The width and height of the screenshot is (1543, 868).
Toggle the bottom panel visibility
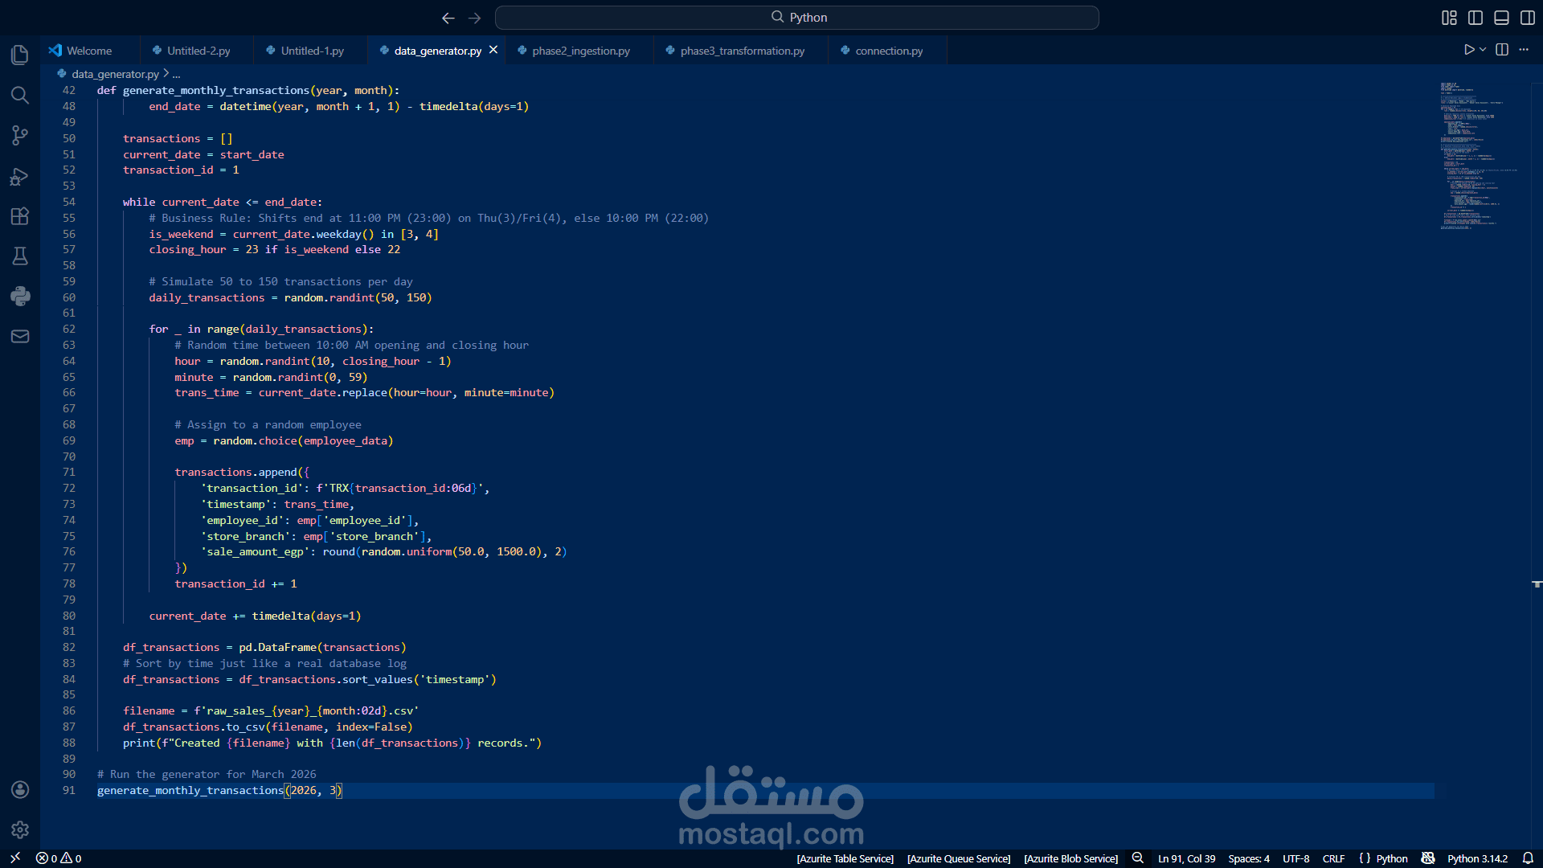[x=1501, y=18]
